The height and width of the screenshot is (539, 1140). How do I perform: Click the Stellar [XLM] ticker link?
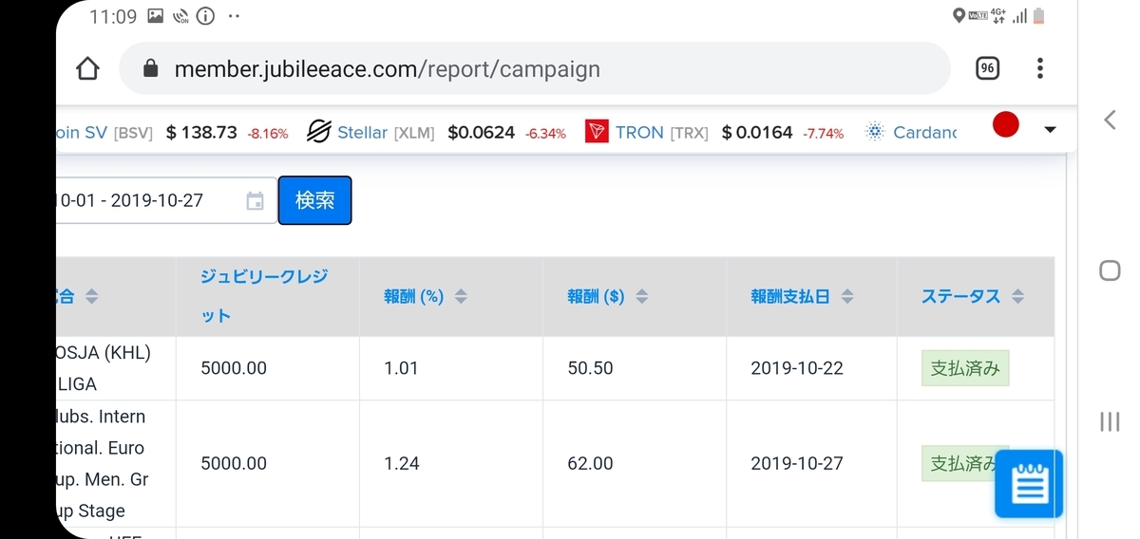click(x=385, y=133)
